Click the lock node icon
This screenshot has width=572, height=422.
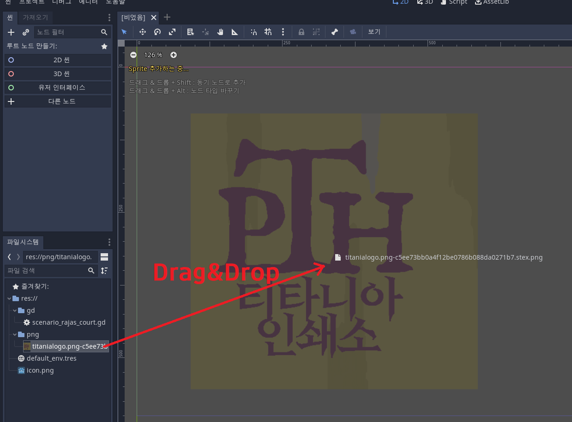(x=301, y=32)
